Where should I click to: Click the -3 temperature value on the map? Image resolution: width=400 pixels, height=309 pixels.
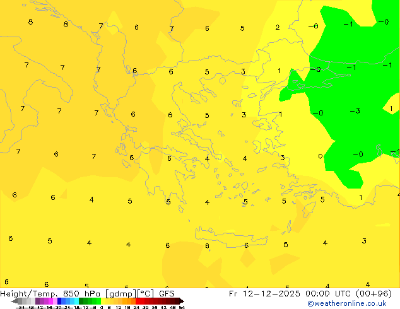355,112
